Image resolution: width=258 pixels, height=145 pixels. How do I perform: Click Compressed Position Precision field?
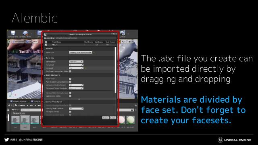coord(76,85)
